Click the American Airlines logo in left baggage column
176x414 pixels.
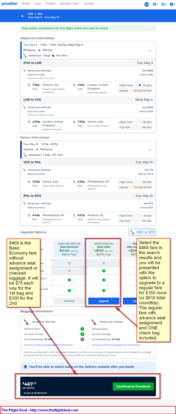click(26, 322)
